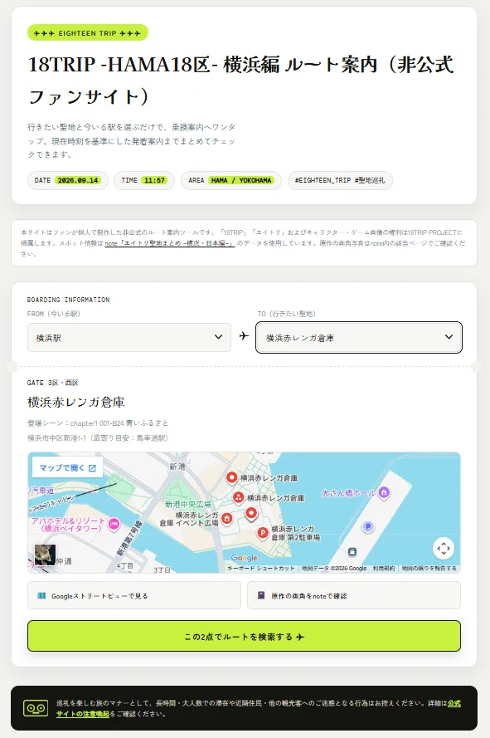Click 地図の誤りを報告する link

[x=429, y=568]
